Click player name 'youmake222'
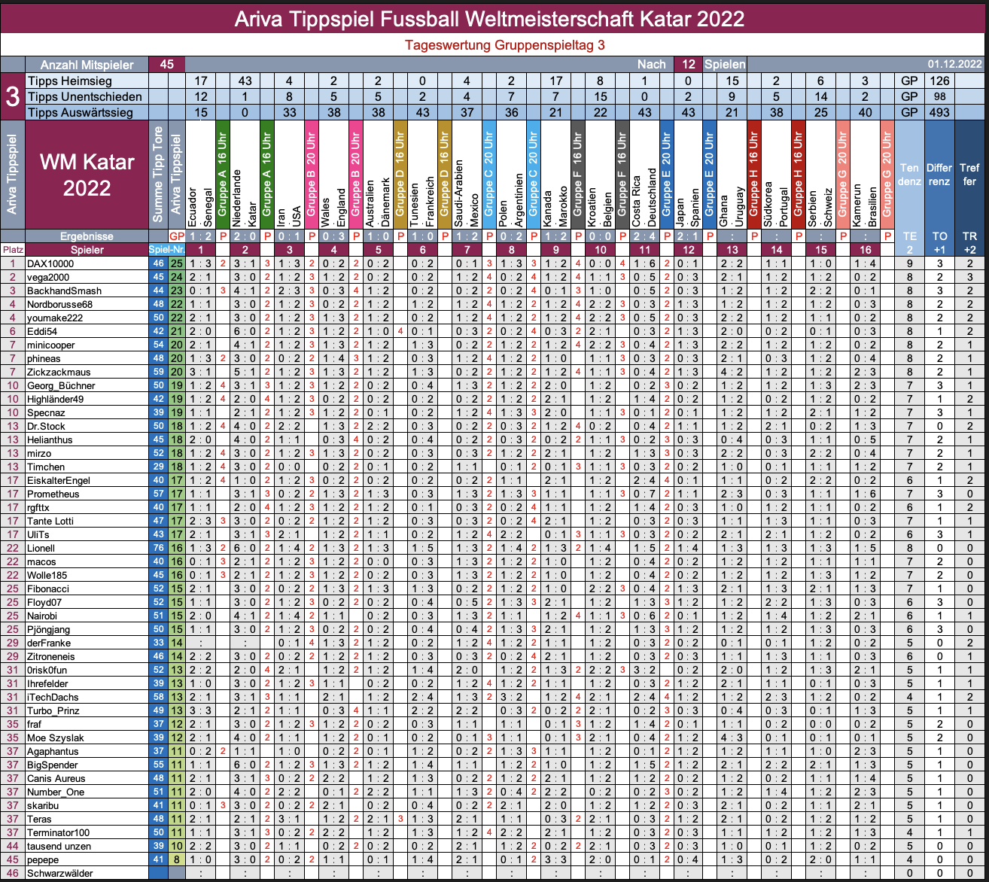Viewport: 989px width, 882px height. [x=56, y=318]
